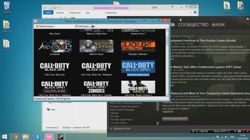Open the MAXIK profile menu in Steam
The width and height of the screenshot is (250, 140).
(x=218, y=25)
